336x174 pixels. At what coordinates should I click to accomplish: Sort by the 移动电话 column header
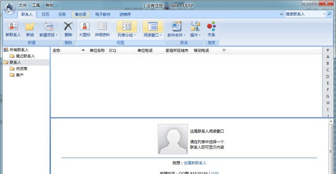[206, 51]
